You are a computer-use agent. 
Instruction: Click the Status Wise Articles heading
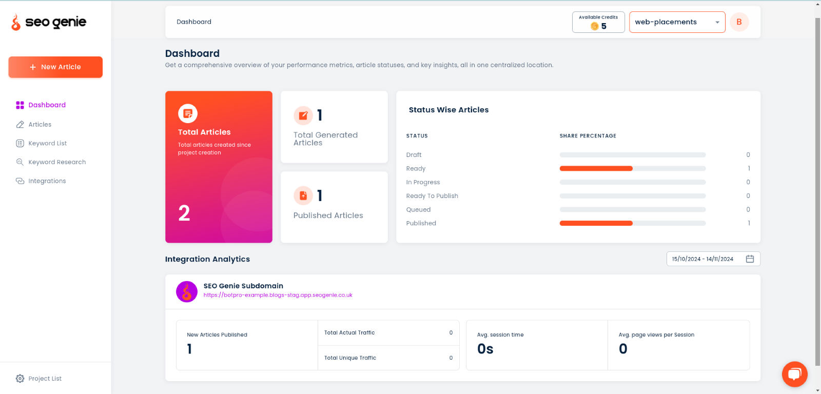449,110
